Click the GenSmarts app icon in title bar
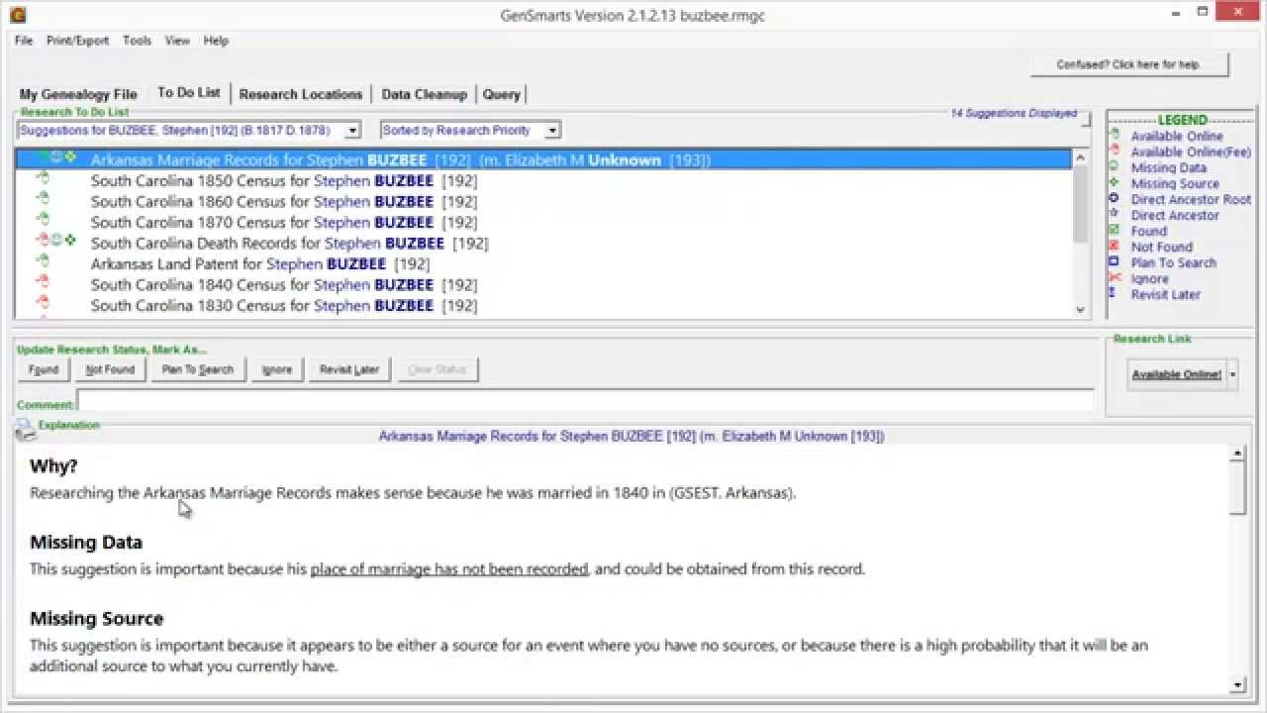The width and height of the screenshot is (1267, 713). pos(17,15)
